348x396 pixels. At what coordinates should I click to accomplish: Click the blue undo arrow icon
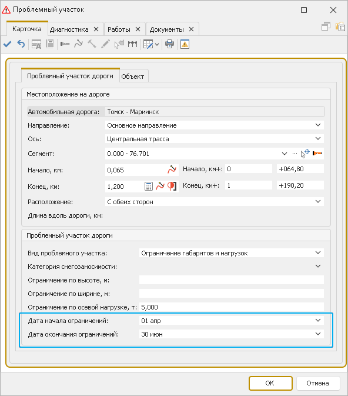click(21, 44)
